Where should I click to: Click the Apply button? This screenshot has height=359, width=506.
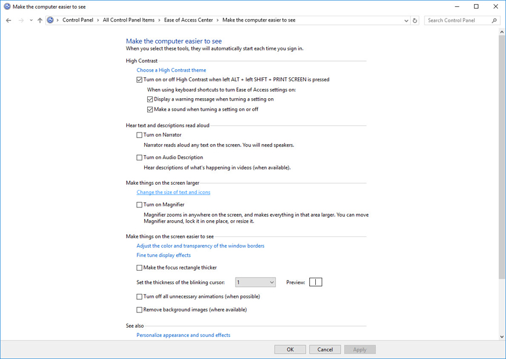pyautogui.click(x=360, y=349)
